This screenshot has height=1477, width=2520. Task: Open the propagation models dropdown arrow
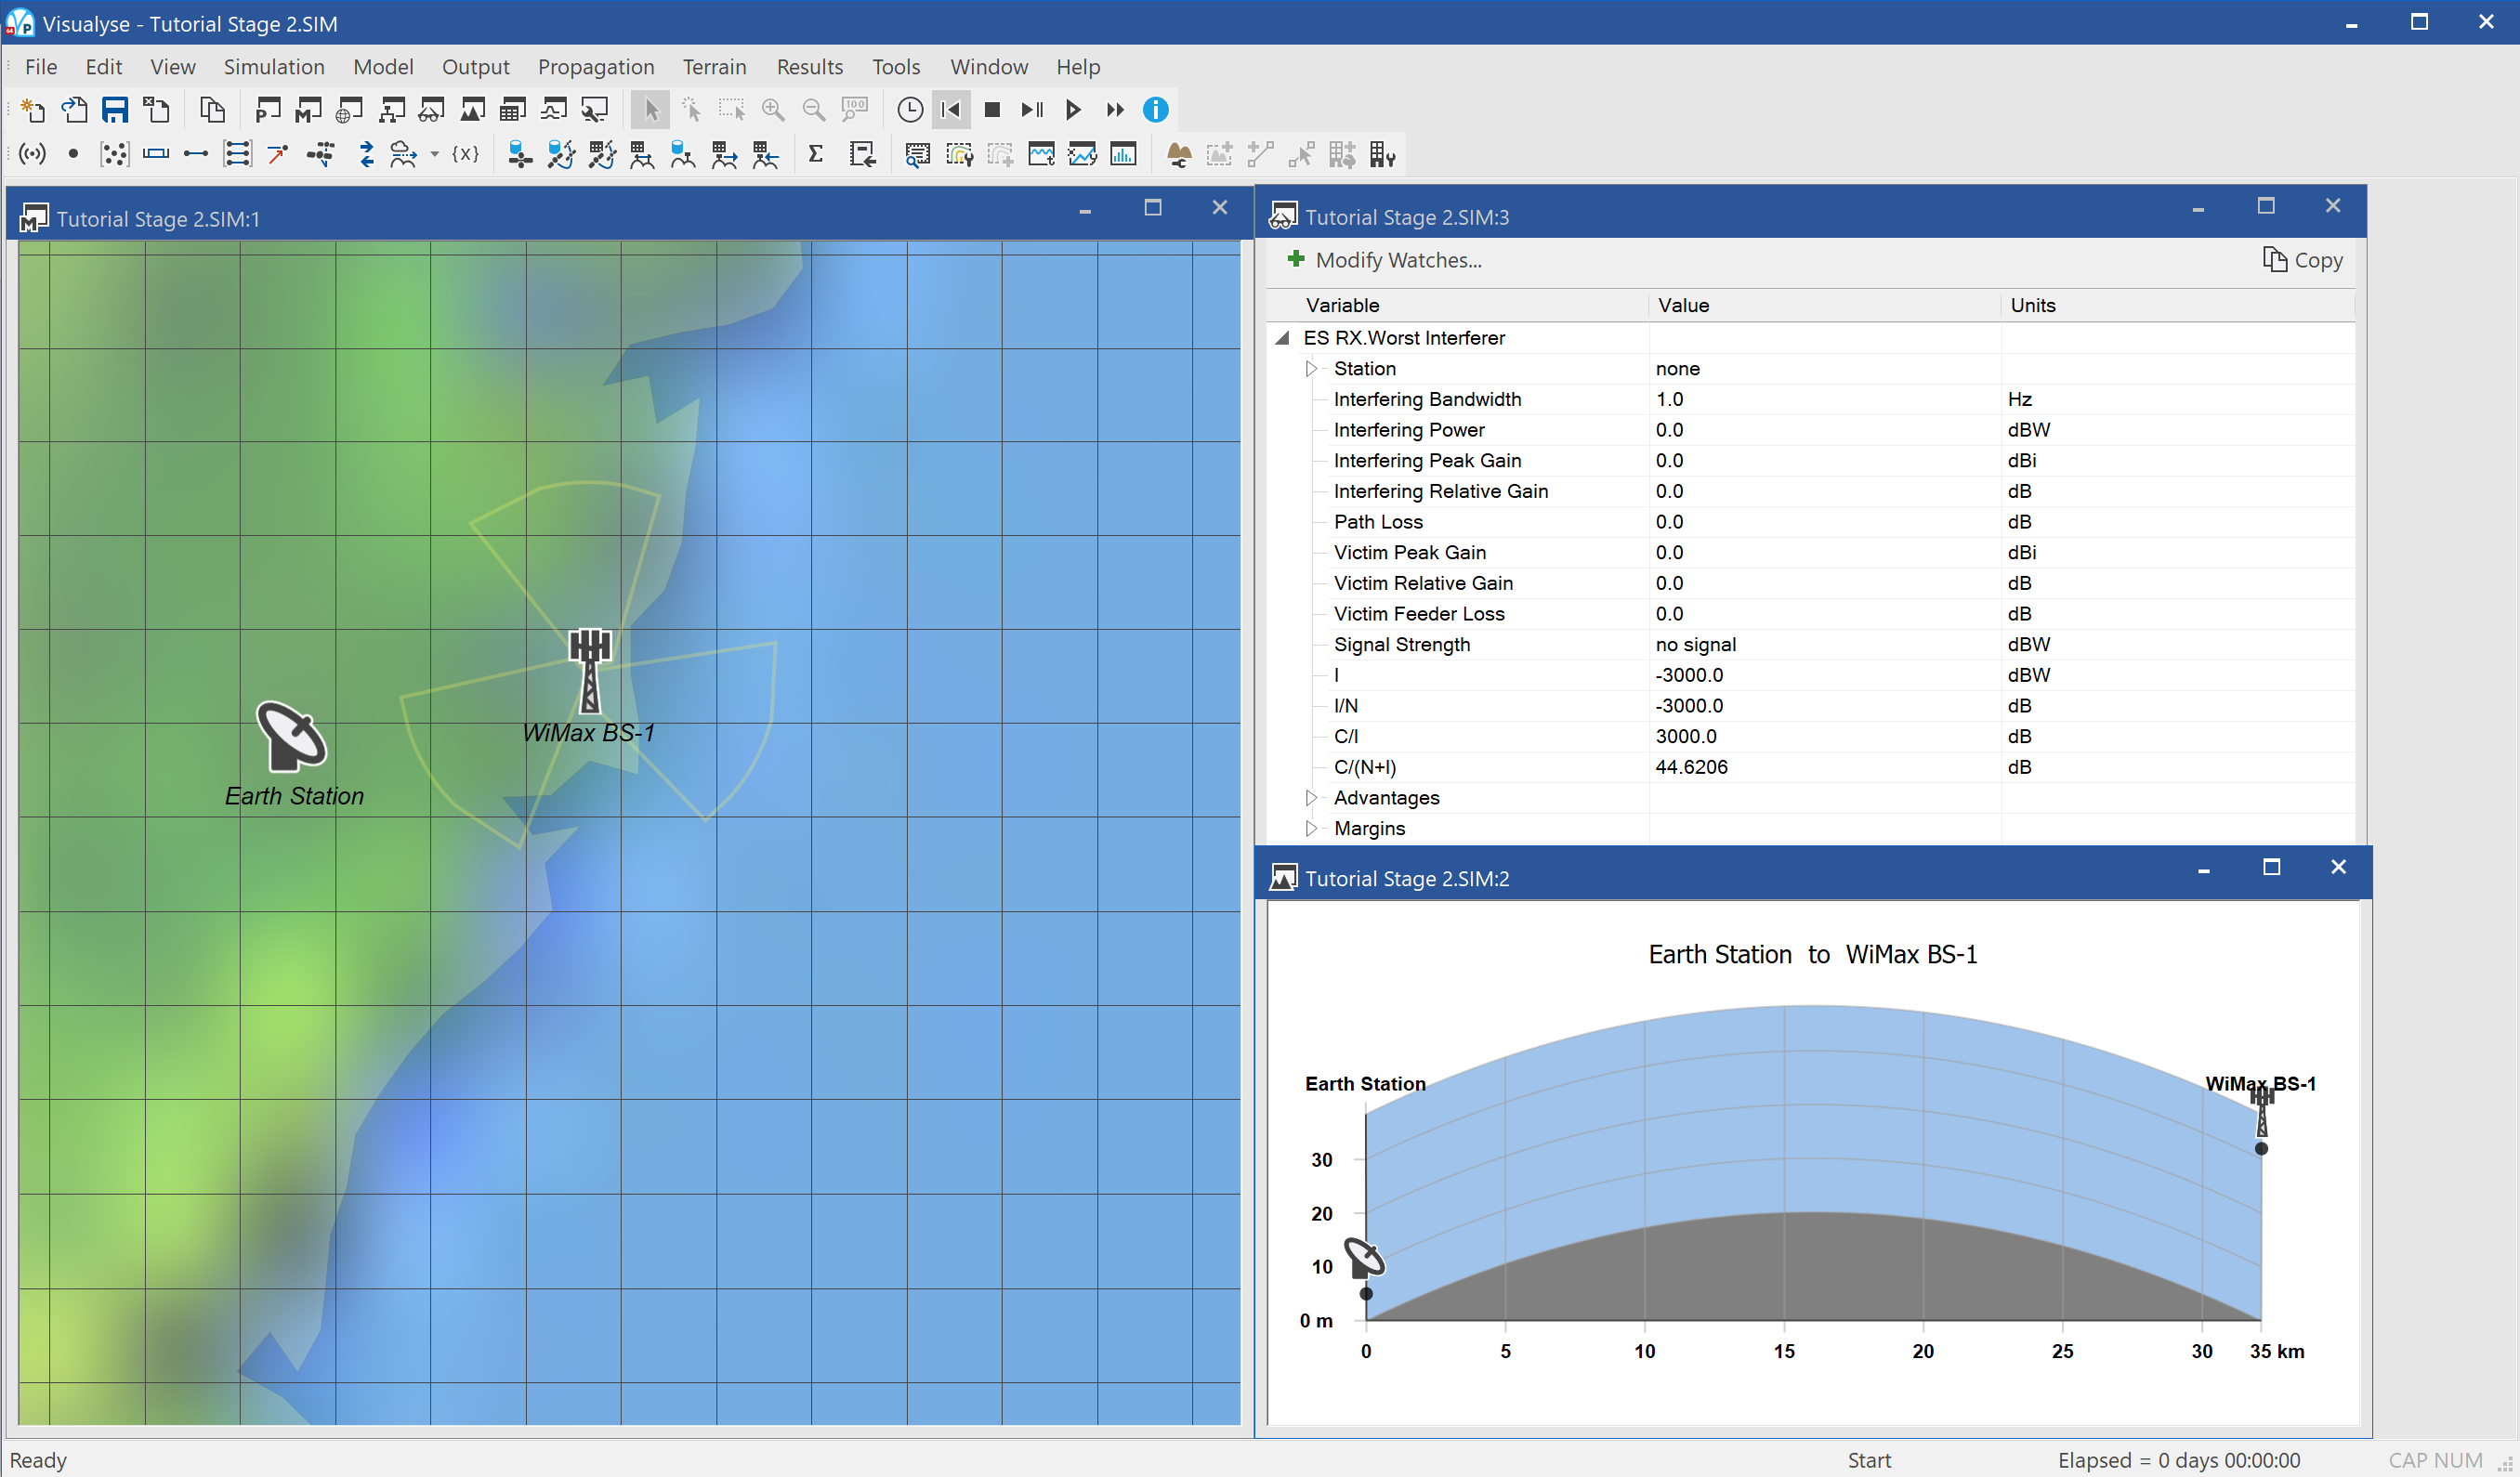click(435, 154)
